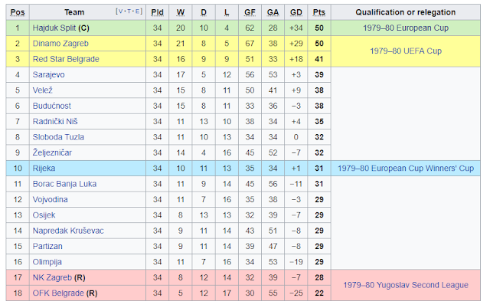Viewport: 490px width, 308px height.
Task: Select the Sarajevo team link
Action: tap(49, 75)
